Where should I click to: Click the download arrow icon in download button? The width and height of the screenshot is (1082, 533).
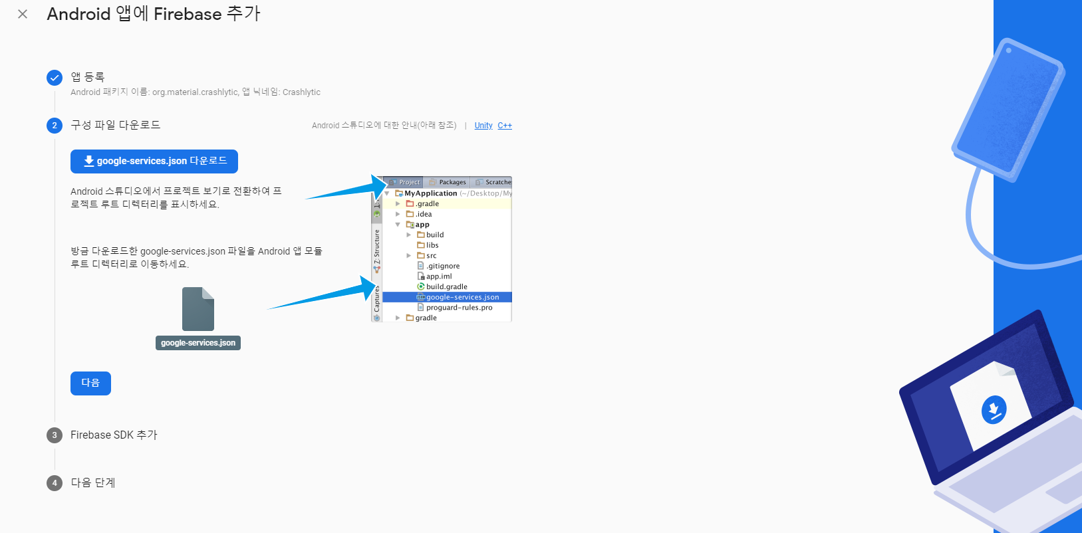[88, 161]
